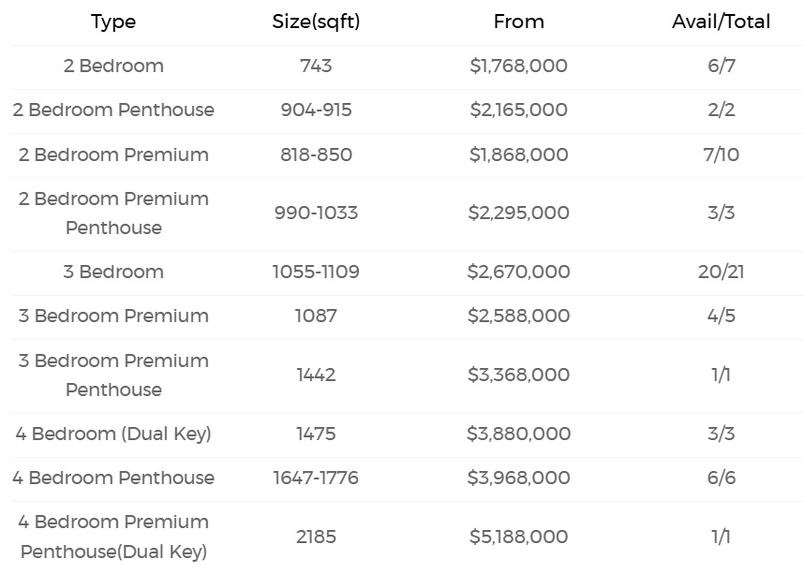The image size is (804, 574).
Task: Select 4 Bedroom Premium Penthouse(Dual Key) label
Action: point(113,537)
